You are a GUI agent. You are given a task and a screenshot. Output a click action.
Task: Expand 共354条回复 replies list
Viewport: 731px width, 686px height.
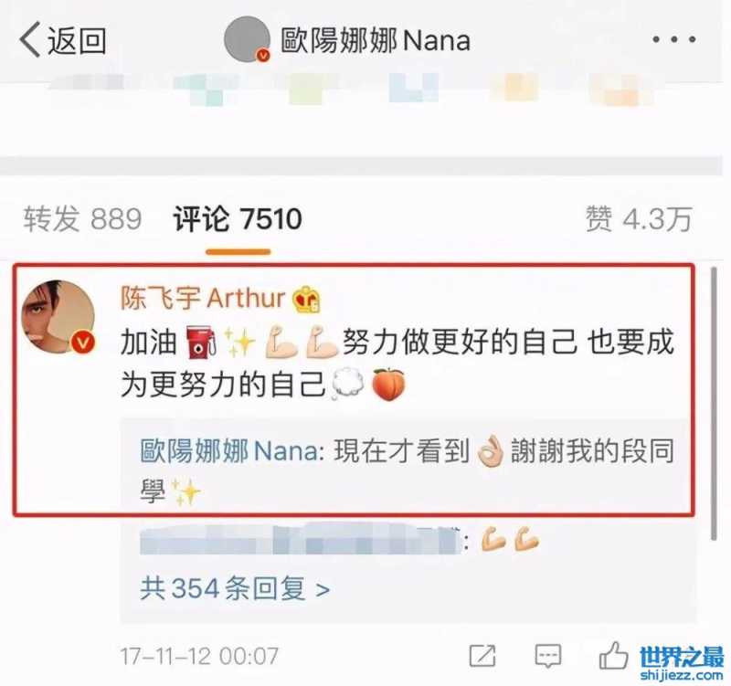(x=235, y=588)
